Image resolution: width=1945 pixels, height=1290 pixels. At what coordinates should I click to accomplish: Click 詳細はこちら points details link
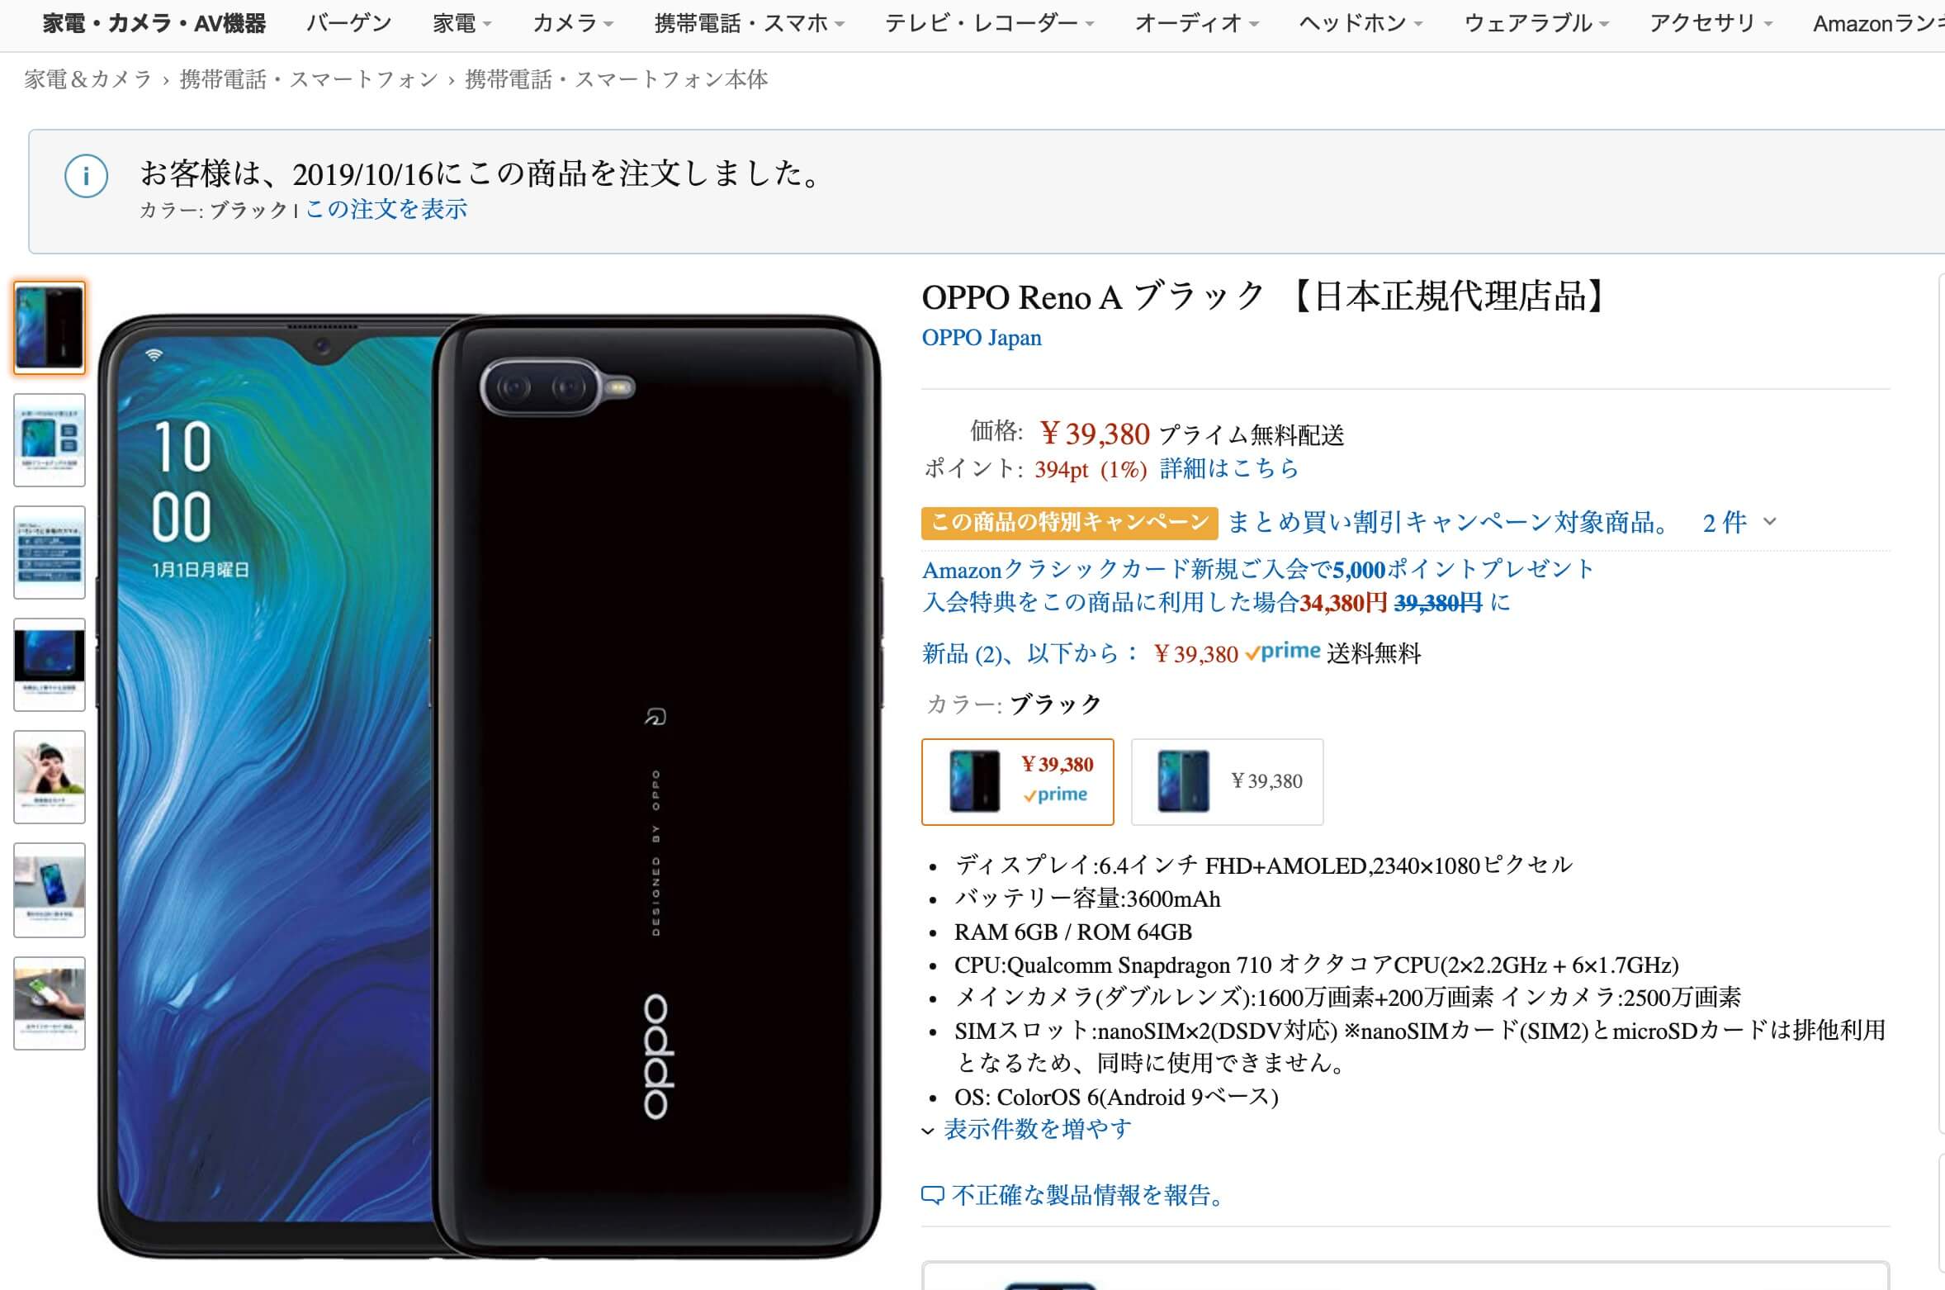(1229, 469)
